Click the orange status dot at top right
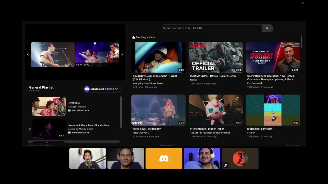This screenshot has height=184, width=328. click(x=303, y=3)
